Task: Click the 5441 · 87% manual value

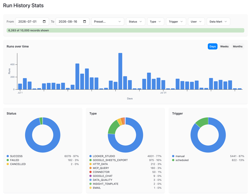Action: [237, 156]
